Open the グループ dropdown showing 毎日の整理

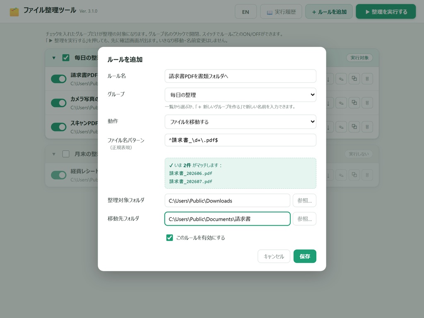241,95
